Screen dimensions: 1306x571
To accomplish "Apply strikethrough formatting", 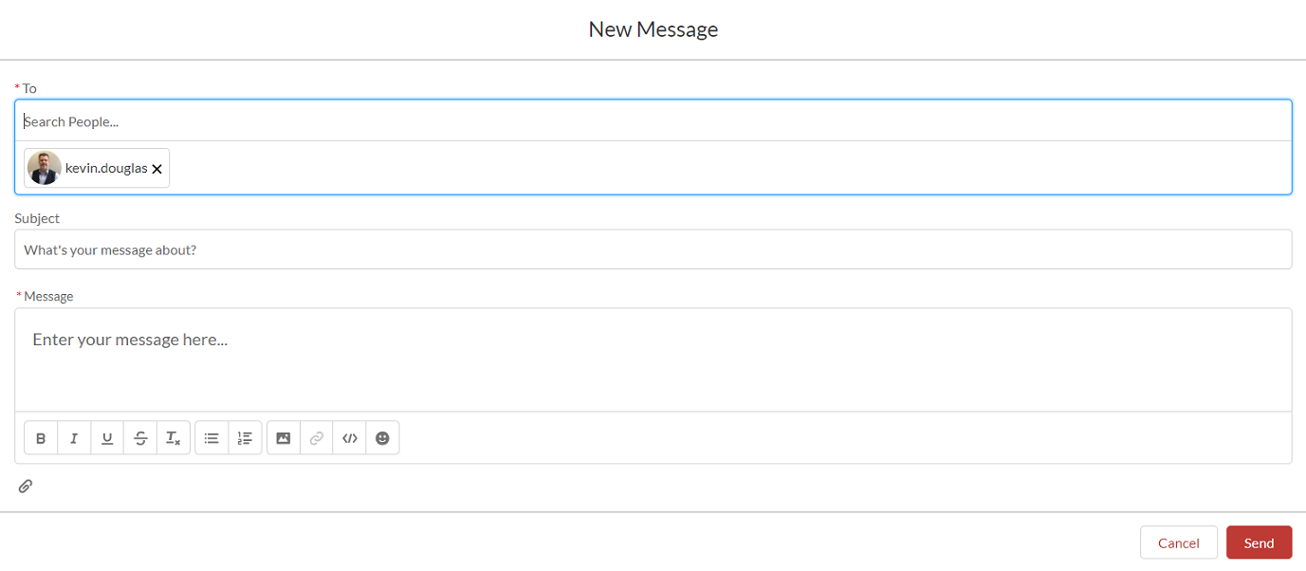I will point(140,437).
